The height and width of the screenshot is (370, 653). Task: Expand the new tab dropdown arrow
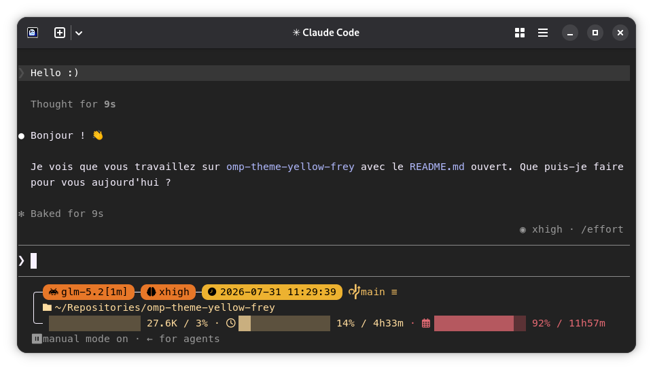click(79, 33)
